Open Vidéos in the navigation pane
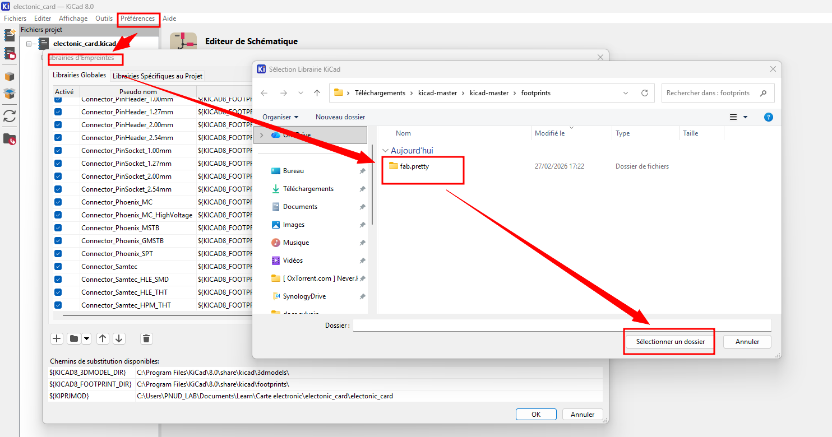 coord(293,261)
